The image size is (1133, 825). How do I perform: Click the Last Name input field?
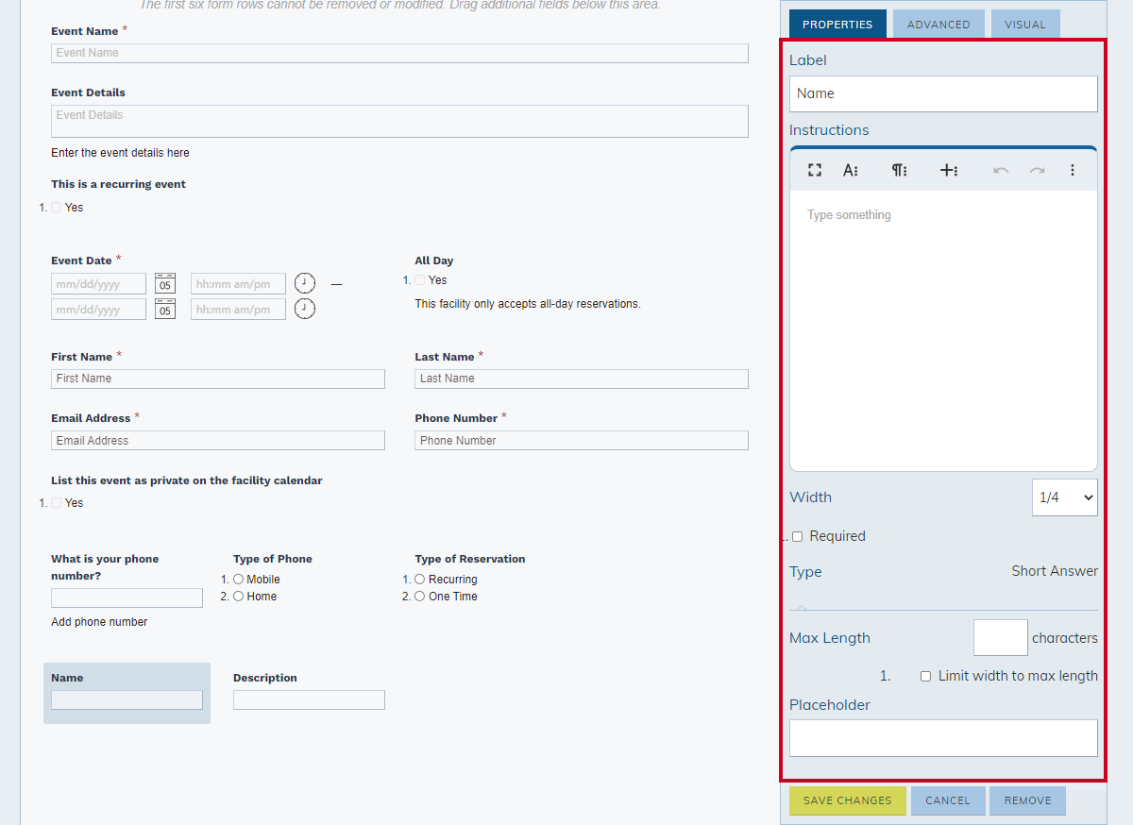pyautogui.click(x=582, y=379)
